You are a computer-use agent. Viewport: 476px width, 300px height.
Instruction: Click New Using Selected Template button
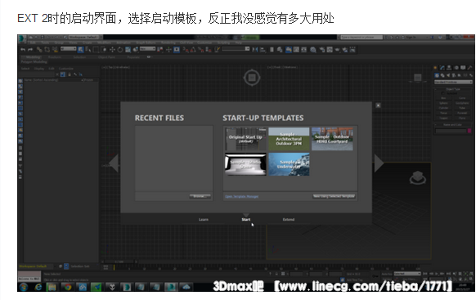[334, 196]
